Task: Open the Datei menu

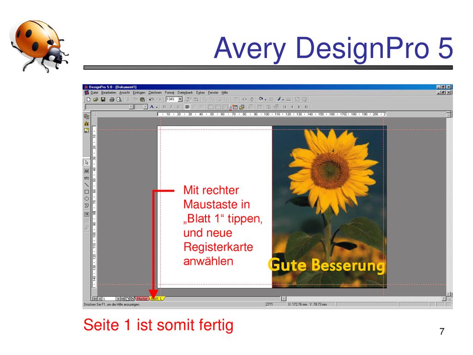Action: 94,92
